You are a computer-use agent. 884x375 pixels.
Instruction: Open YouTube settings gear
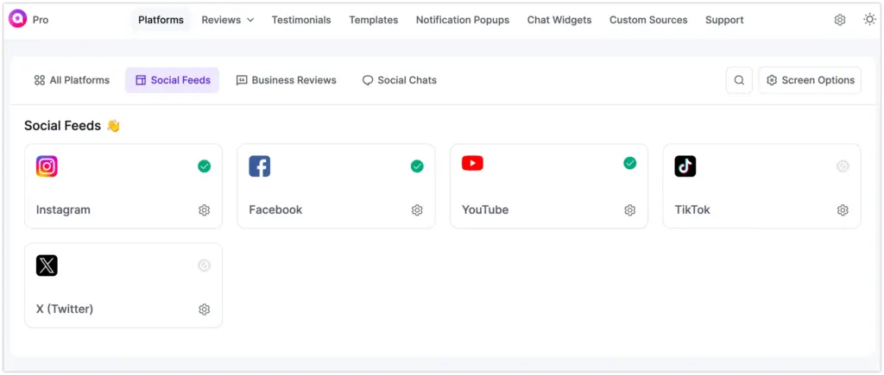[x=629, y=210]
